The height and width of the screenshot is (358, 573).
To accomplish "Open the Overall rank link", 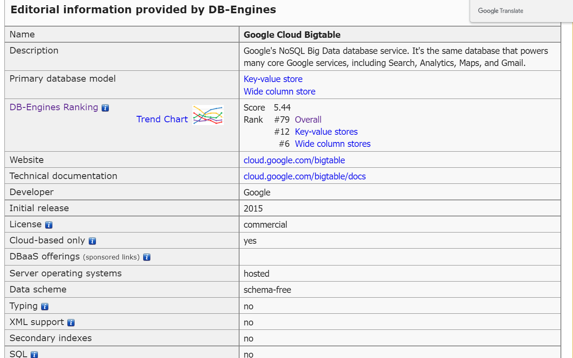I will coord(308,119).
